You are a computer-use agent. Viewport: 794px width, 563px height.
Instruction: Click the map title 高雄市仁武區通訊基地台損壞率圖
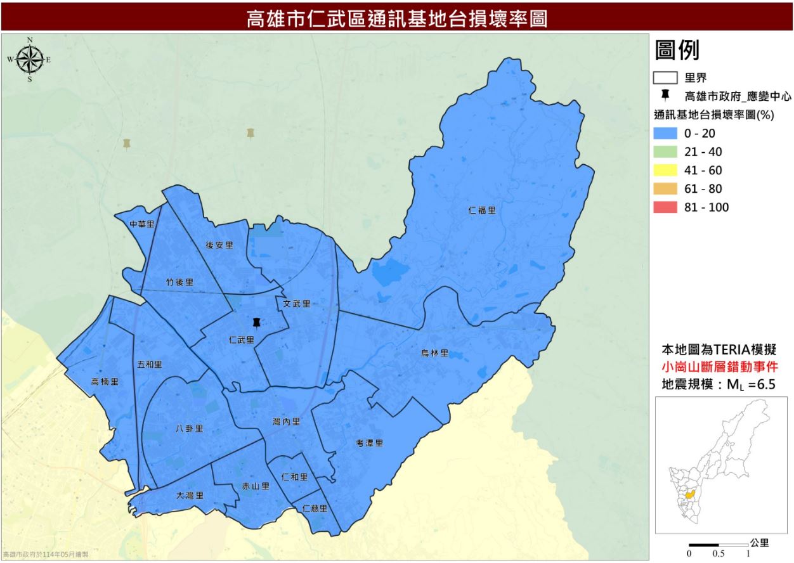(397, 18)
